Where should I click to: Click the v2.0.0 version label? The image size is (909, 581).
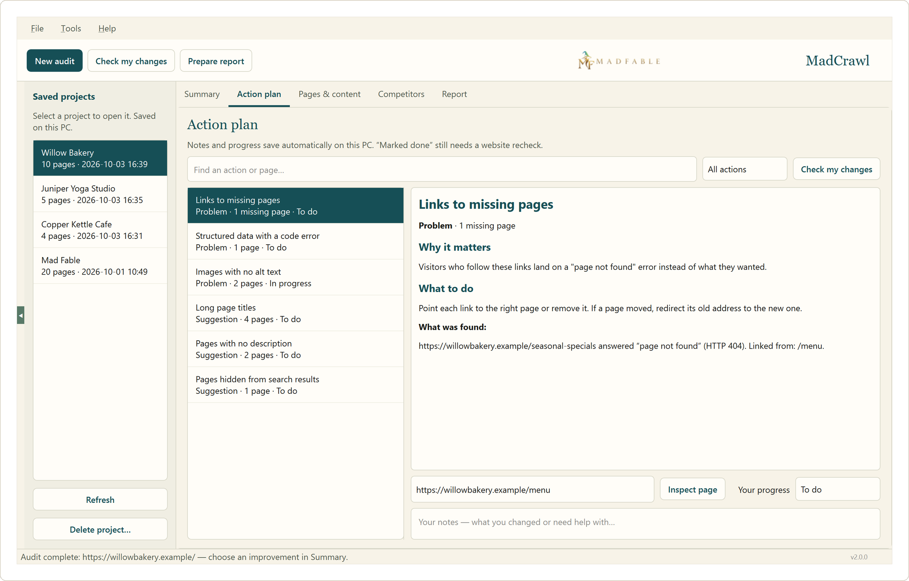click(859, 557)
